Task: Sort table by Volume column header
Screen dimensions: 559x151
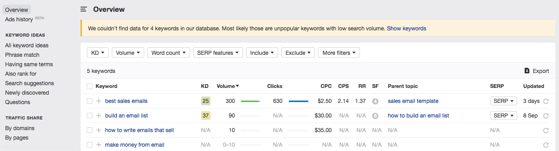Action: click(228, 86)
